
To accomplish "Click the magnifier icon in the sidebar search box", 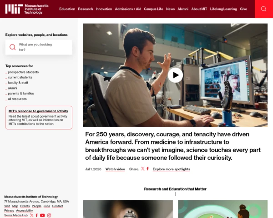I will pyautogui.click(x=13, y=47).
